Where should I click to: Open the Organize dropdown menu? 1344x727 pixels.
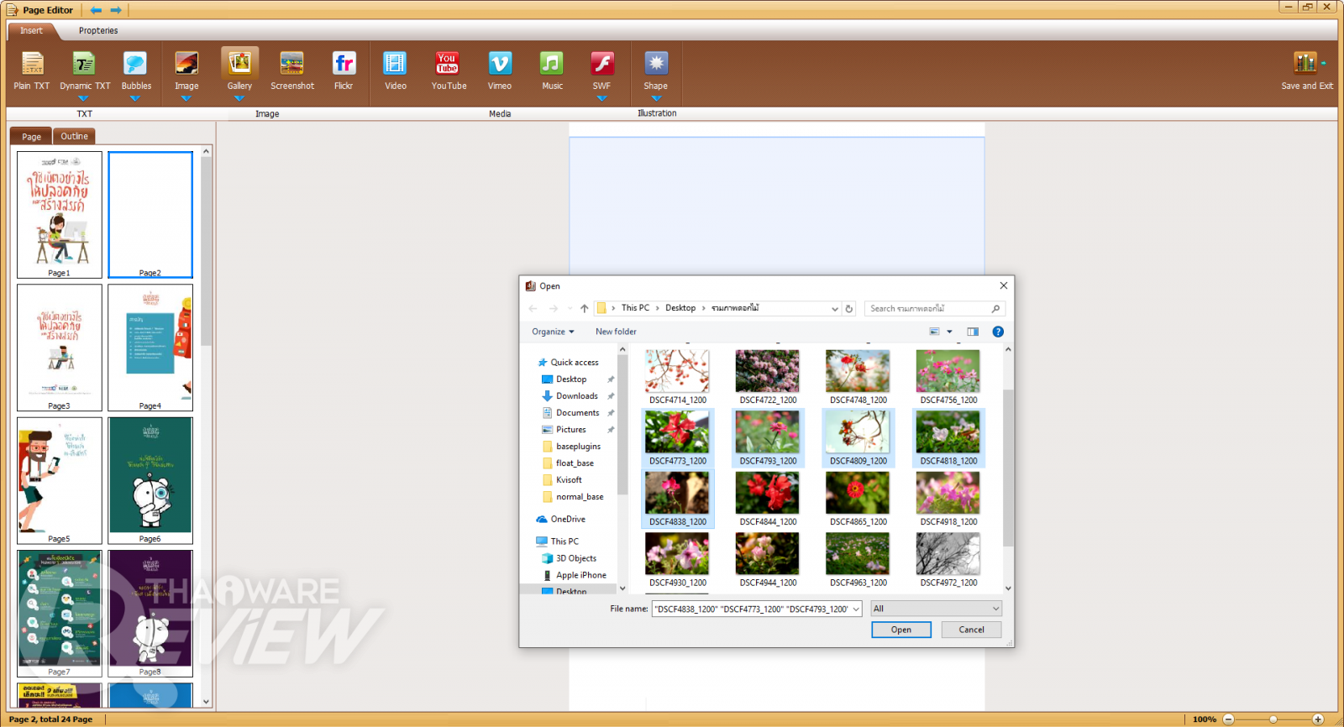(553, 332)
